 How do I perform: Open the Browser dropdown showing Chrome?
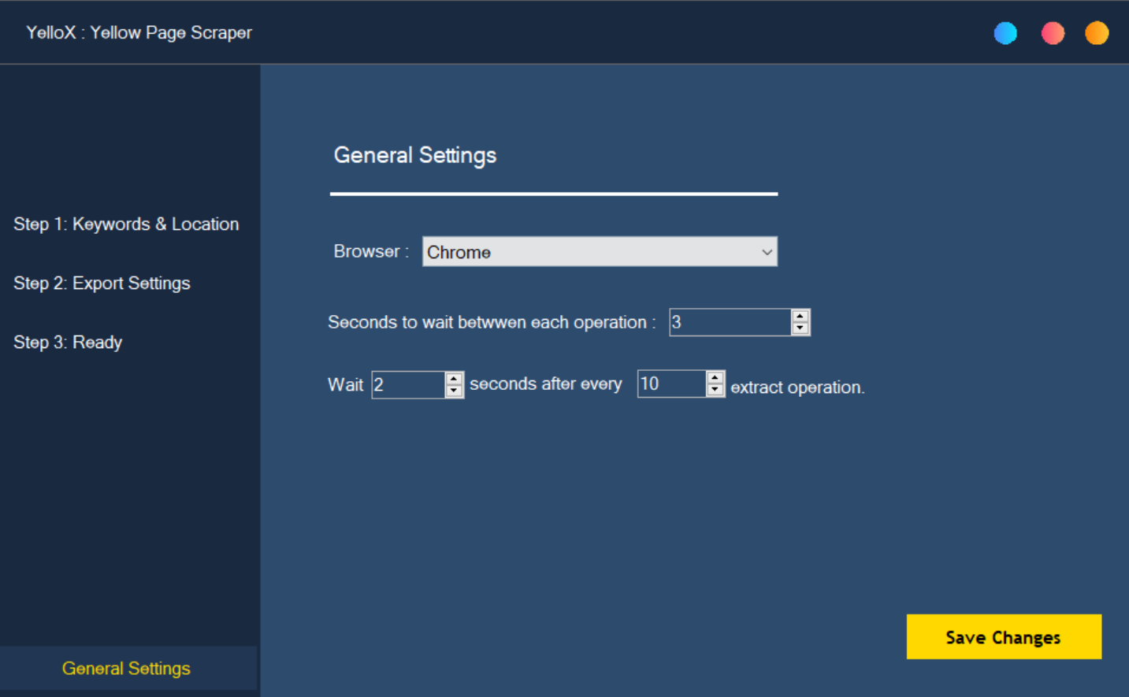pyautogui.click(x=600, y=252)
